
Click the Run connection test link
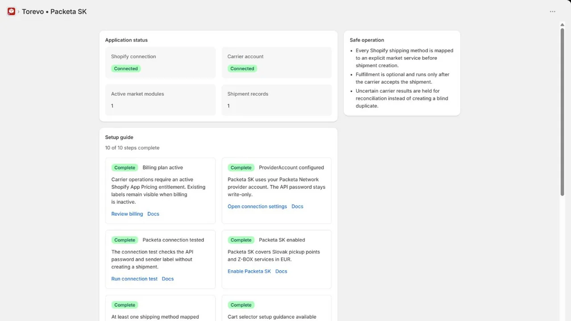[134, 279]
